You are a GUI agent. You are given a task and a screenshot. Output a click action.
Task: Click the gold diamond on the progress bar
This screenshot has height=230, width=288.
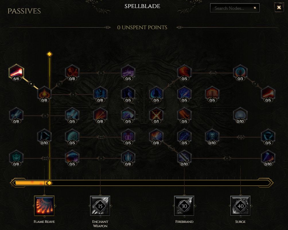pyautogui.click(x=49, y=183)
